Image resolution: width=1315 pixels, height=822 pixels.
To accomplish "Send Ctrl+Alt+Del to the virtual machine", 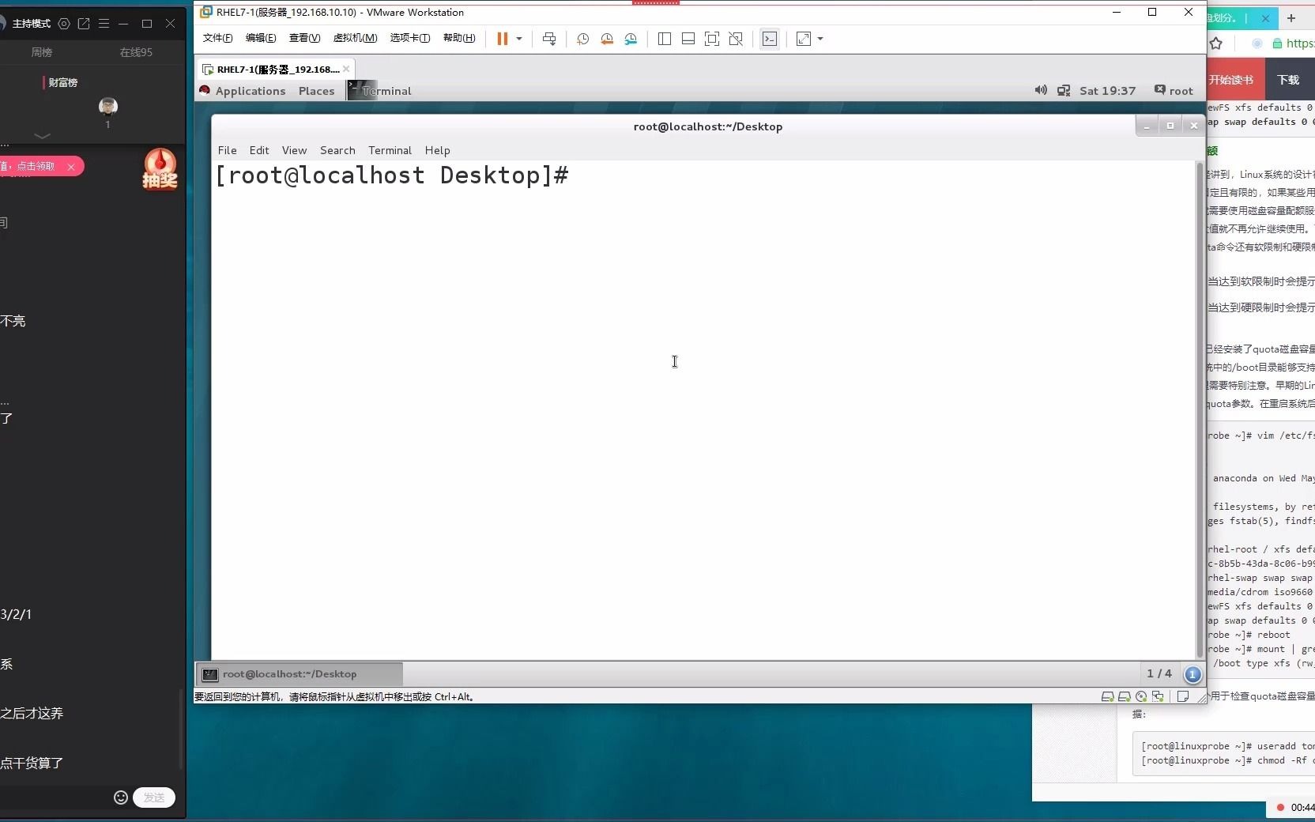I will click(549, 39).
